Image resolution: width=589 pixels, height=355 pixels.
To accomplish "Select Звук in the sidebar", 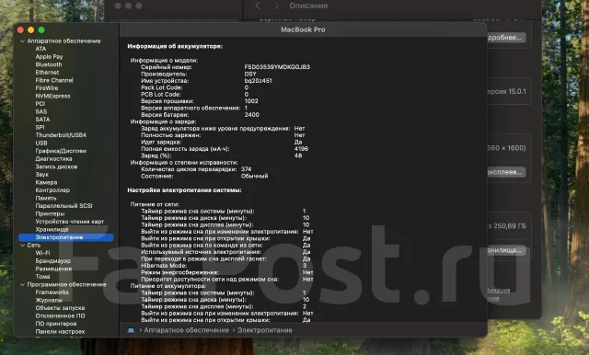I will click(41, 175).
